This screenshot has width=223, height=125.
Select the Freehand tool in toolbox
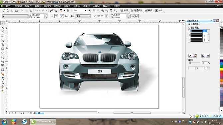pos(2,40)
